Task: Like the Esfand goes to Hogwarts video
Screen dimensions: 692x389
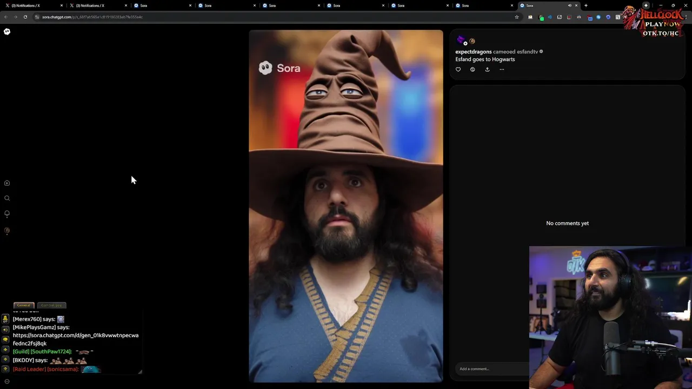Action: click(458, 69)
